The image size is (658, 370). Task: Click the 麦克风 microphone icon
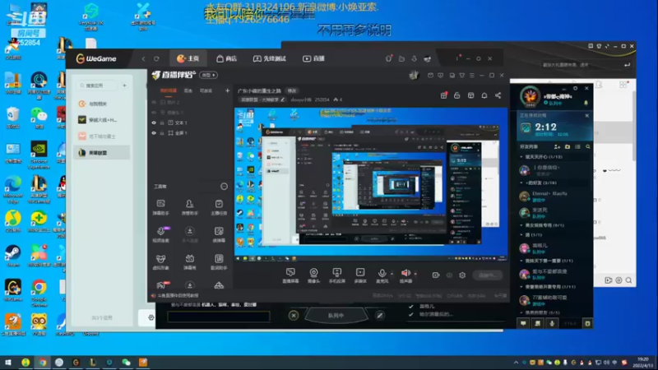coord(382,274)
